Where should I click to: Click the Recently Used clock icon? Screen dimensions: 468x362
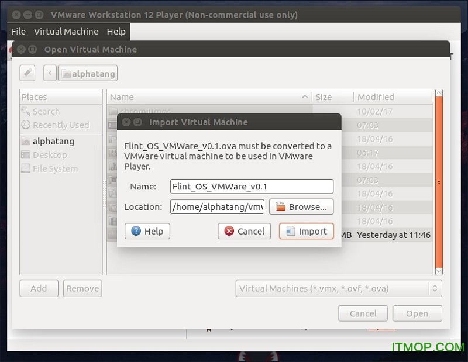(x=26, y=125)
